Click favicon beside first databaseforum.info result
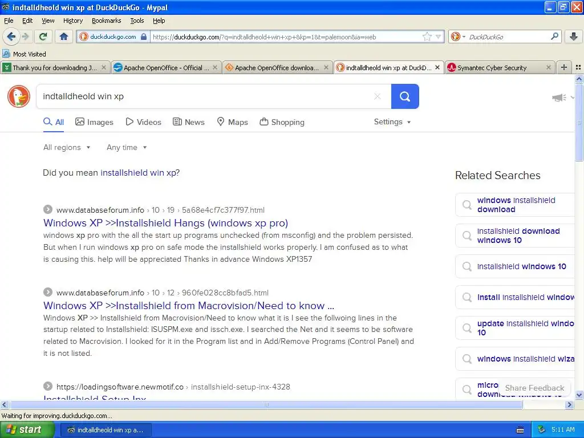The image size is (584, 438). (x=48, y=209)
